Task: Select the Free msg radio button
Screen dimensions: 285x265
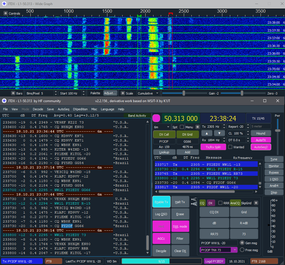Action: pos(242,250)
